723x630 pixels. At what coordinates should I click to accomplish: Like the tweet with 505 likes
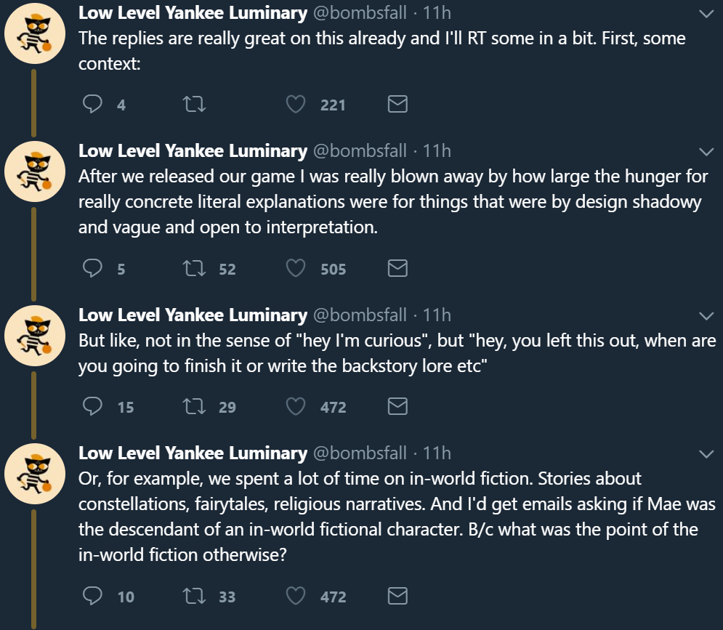(x=295, y=269)
